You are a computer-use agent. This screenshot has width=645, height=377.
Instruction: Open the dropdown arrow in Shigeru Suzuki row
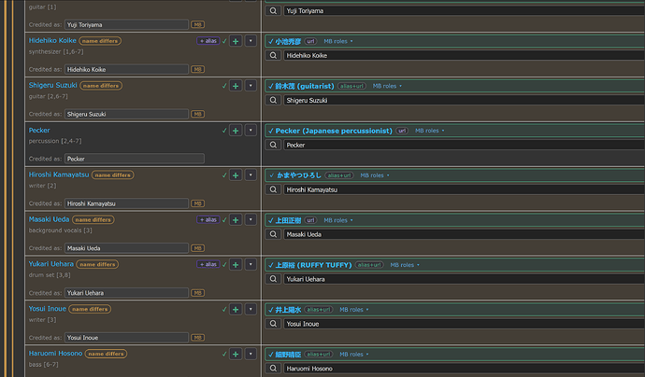click(251, 86)
